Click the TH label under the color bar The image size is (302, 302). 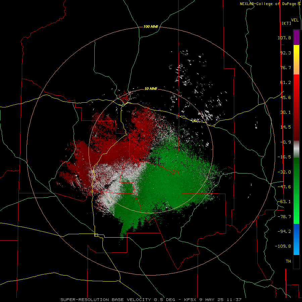288,261
